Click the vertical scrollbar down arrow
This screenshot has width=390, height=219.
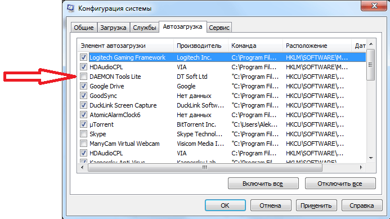[371, 158]
